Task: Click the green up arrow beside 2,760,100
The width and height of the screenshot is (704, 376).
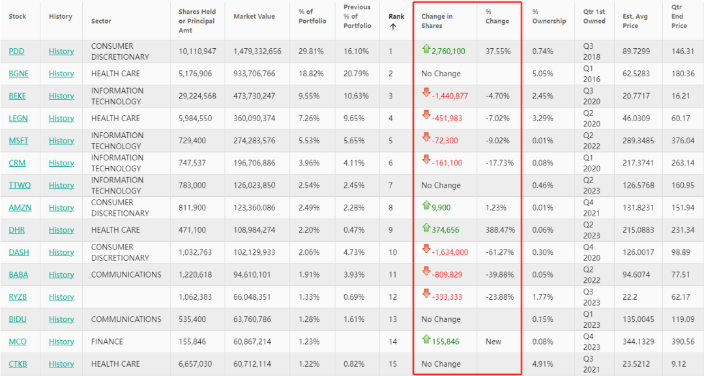Action: point(426,49)
